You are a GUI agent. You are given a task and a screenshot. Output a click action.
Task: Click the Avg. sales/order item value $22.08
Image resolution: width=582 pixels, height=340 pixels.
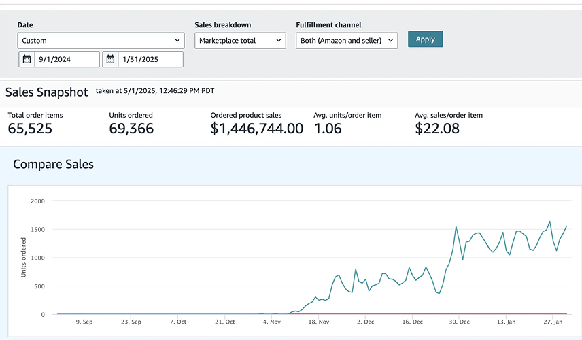point(437,129)
